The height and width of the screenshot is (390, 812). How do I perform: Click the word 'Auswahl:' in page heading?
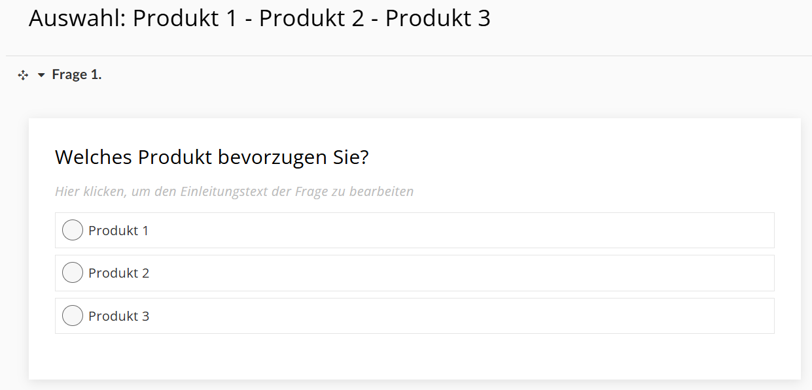[x=77, y=18]
